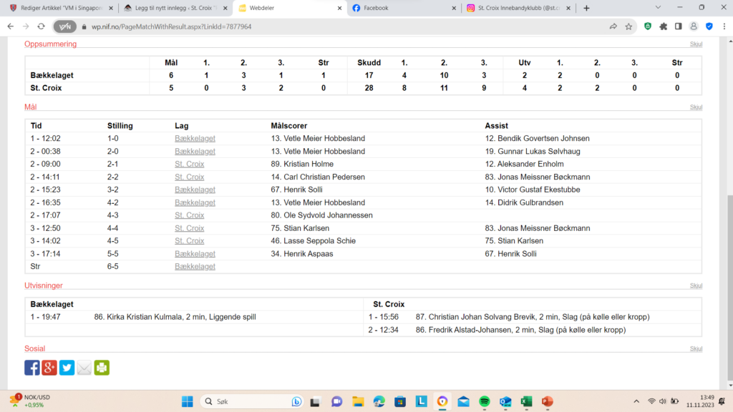Open Microsoft Store from the taskbar
The image size is (733, 412).
tap(400, 401)
